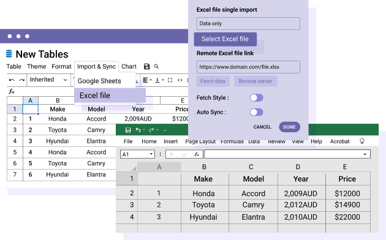386x240 pixels.
Task: Click Excel cell containing $14900
Action: pos(347,204)
